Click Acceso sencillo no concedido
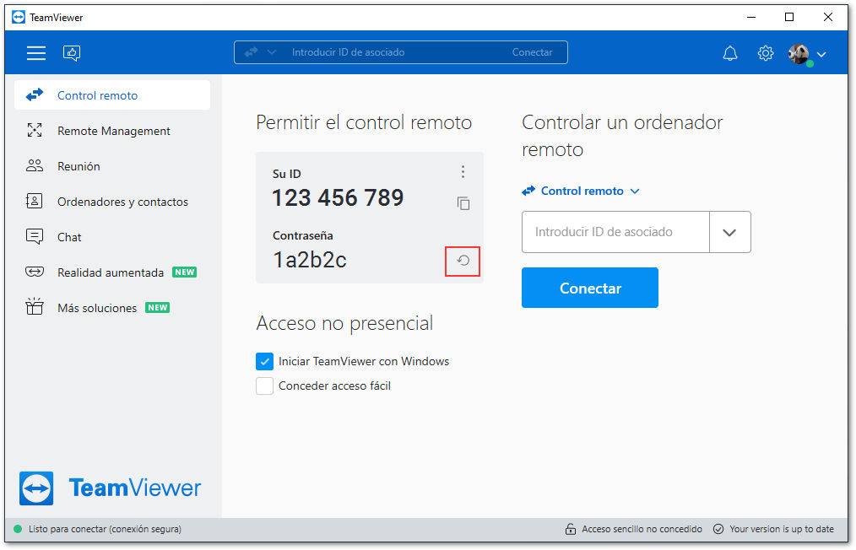 click(642, 529)
